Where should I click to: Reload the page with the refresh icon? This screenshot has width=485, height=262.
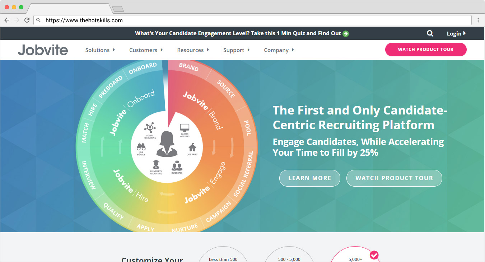[27, 20]
